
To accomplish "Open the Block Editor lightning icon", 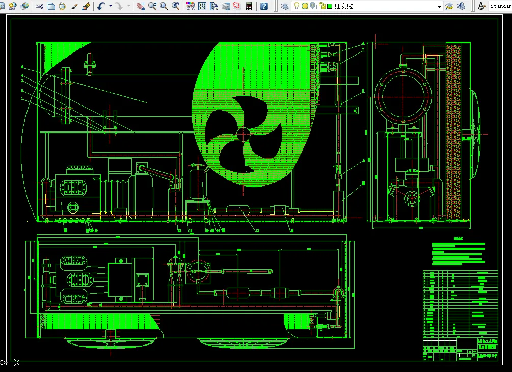I will [86, 6].
